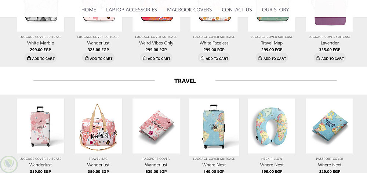Click the green leaf badge icon

[x=9, y=164]
